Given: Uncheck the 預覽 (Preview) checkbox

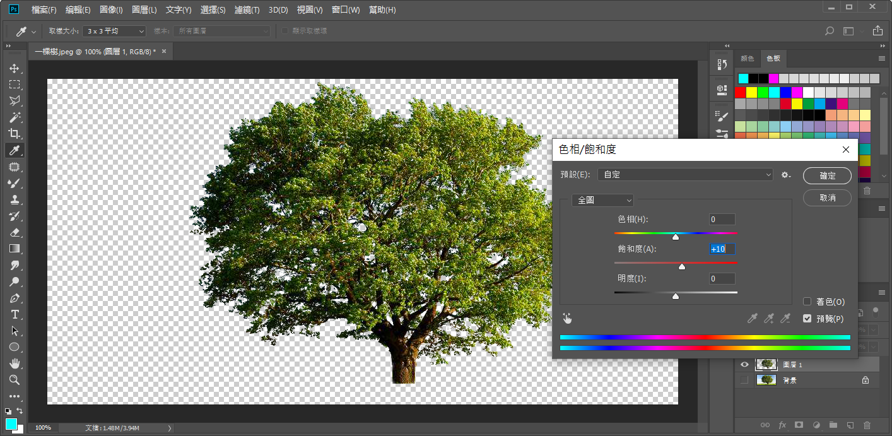Looking at the screenshot, I should coord(807,319).
